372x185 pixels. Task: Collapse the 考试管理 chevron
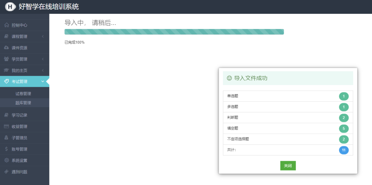(43, 81)
